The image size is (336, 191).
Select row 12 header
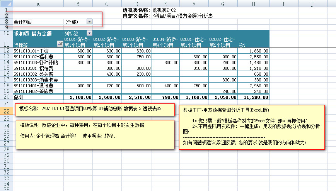coord(6,51)
